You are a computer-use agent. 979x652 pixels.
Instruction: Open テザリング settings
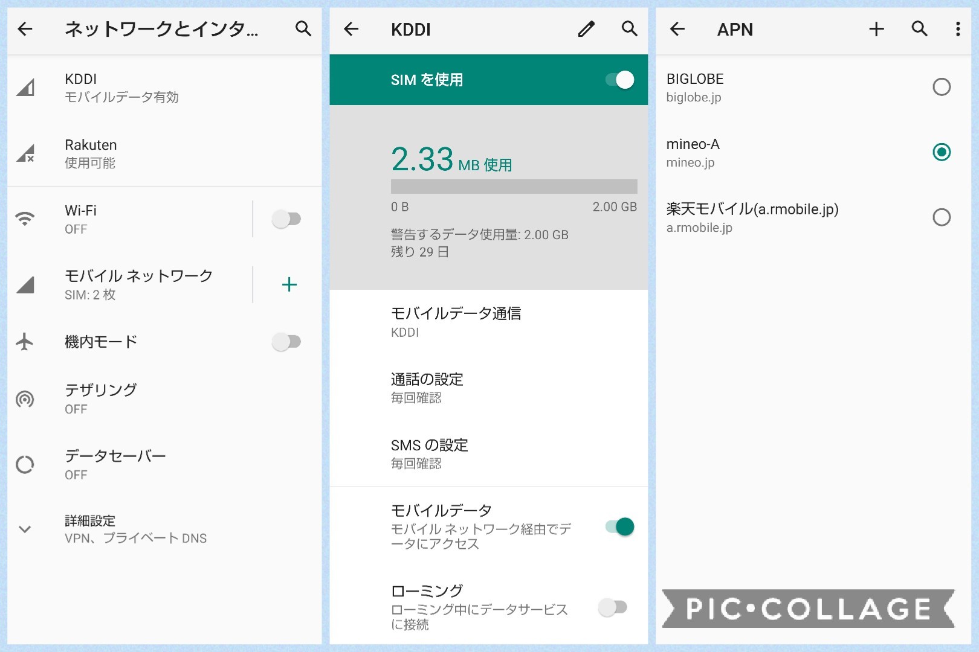coord(164,399)
